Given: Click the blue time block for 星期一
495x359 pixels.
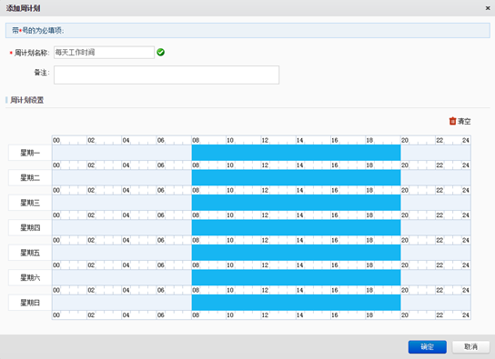Looking at the screenshot, I should coord(296,153).
